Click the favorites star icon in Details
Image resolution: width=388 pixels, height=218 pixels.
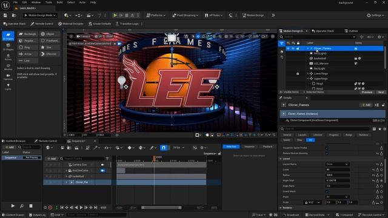380,129
